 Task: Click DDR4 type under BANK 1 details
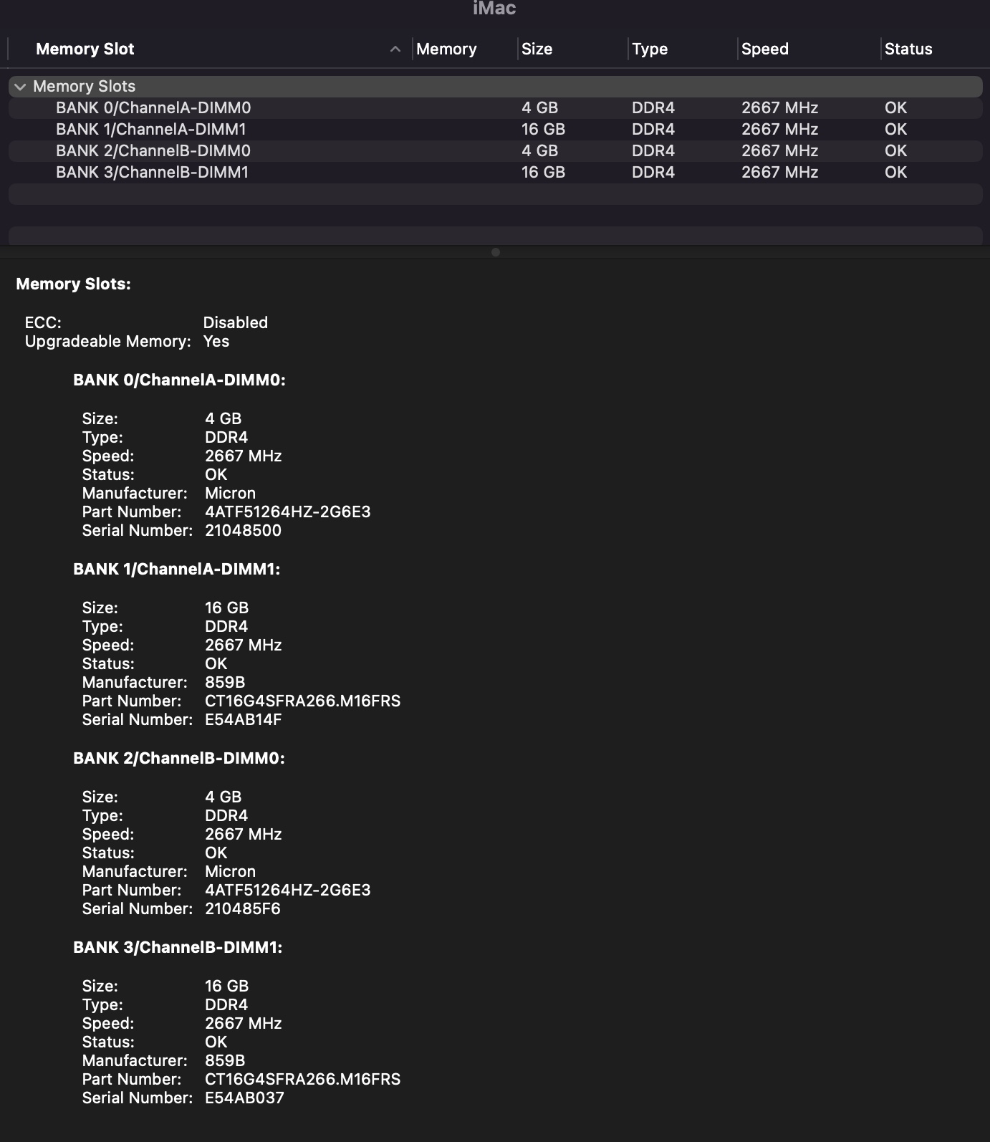[226, 626]
